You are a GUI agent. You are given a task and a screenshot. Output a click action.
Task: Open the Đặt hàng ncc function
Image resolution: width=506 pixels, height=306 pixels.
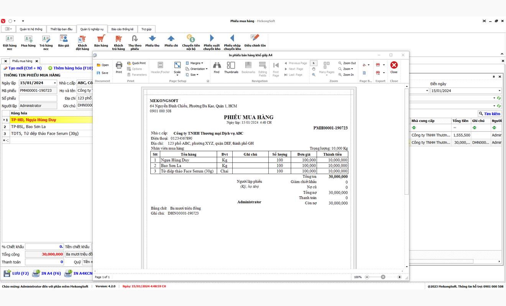10,42
